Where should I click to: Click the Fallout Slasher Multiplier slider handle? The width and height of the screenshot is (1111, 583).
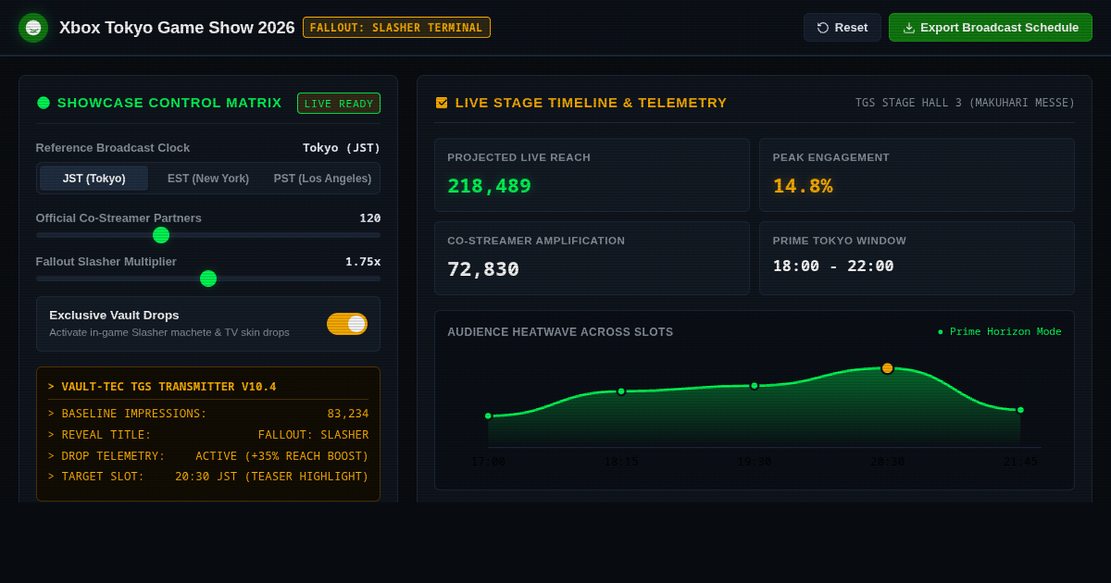click(x=208, y=279)
